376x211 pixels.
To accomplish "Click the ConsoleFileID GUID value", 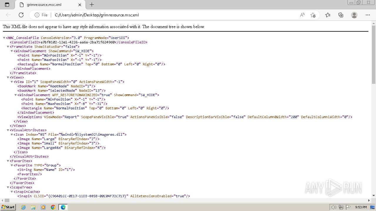I will pyautogui.click(x=78, y=42).
